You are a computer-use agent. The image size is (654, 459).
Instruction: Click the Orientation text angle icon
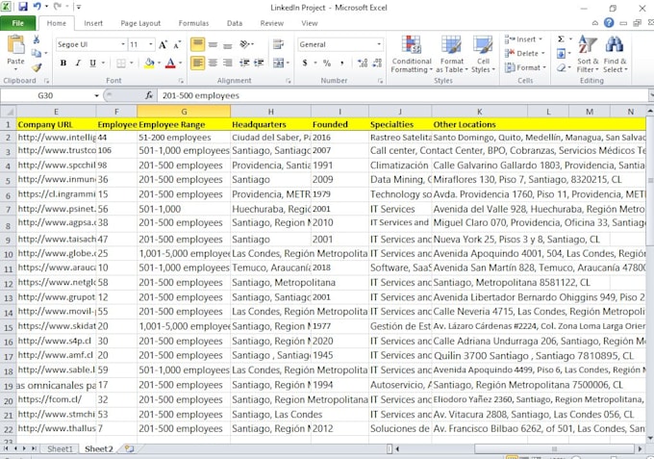point(245,44)
